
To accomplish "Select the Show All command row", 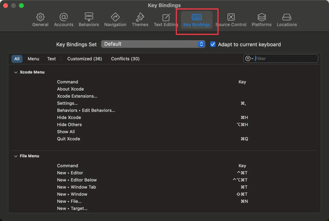I will (164, 132).
